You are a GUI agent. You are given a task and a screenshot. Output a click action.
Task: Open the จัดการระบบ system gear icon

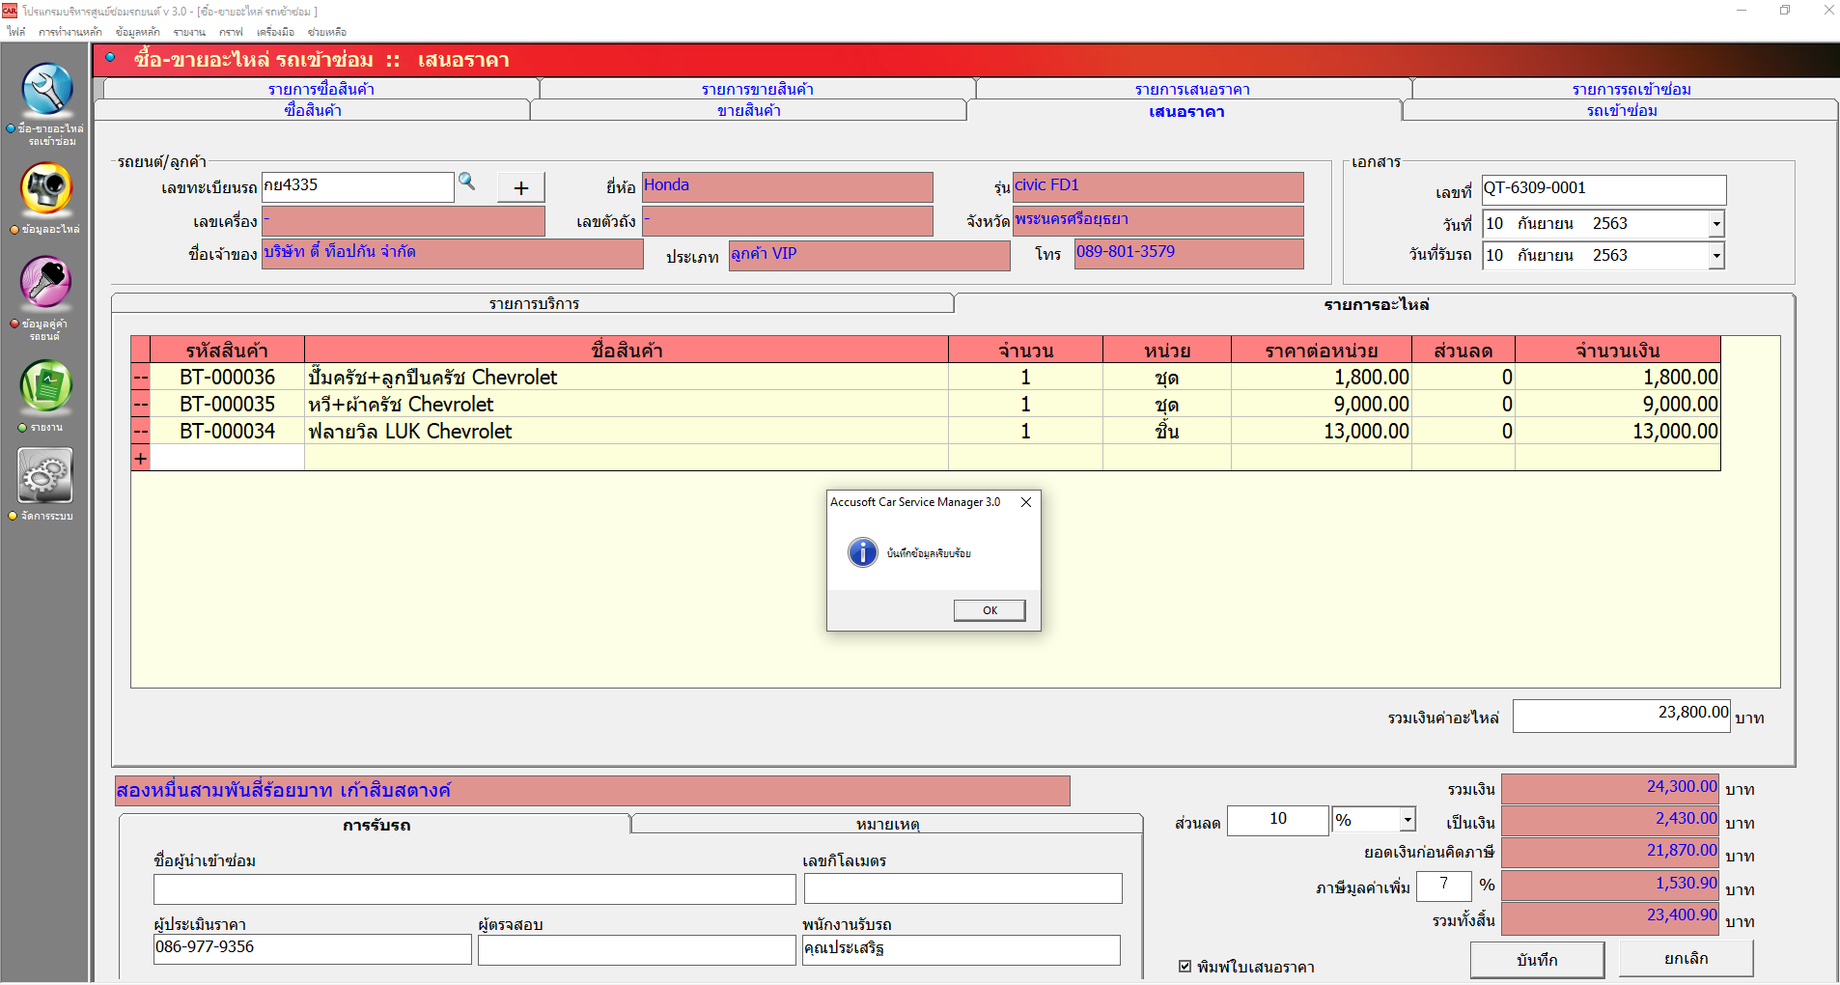(x=45, y=476)
